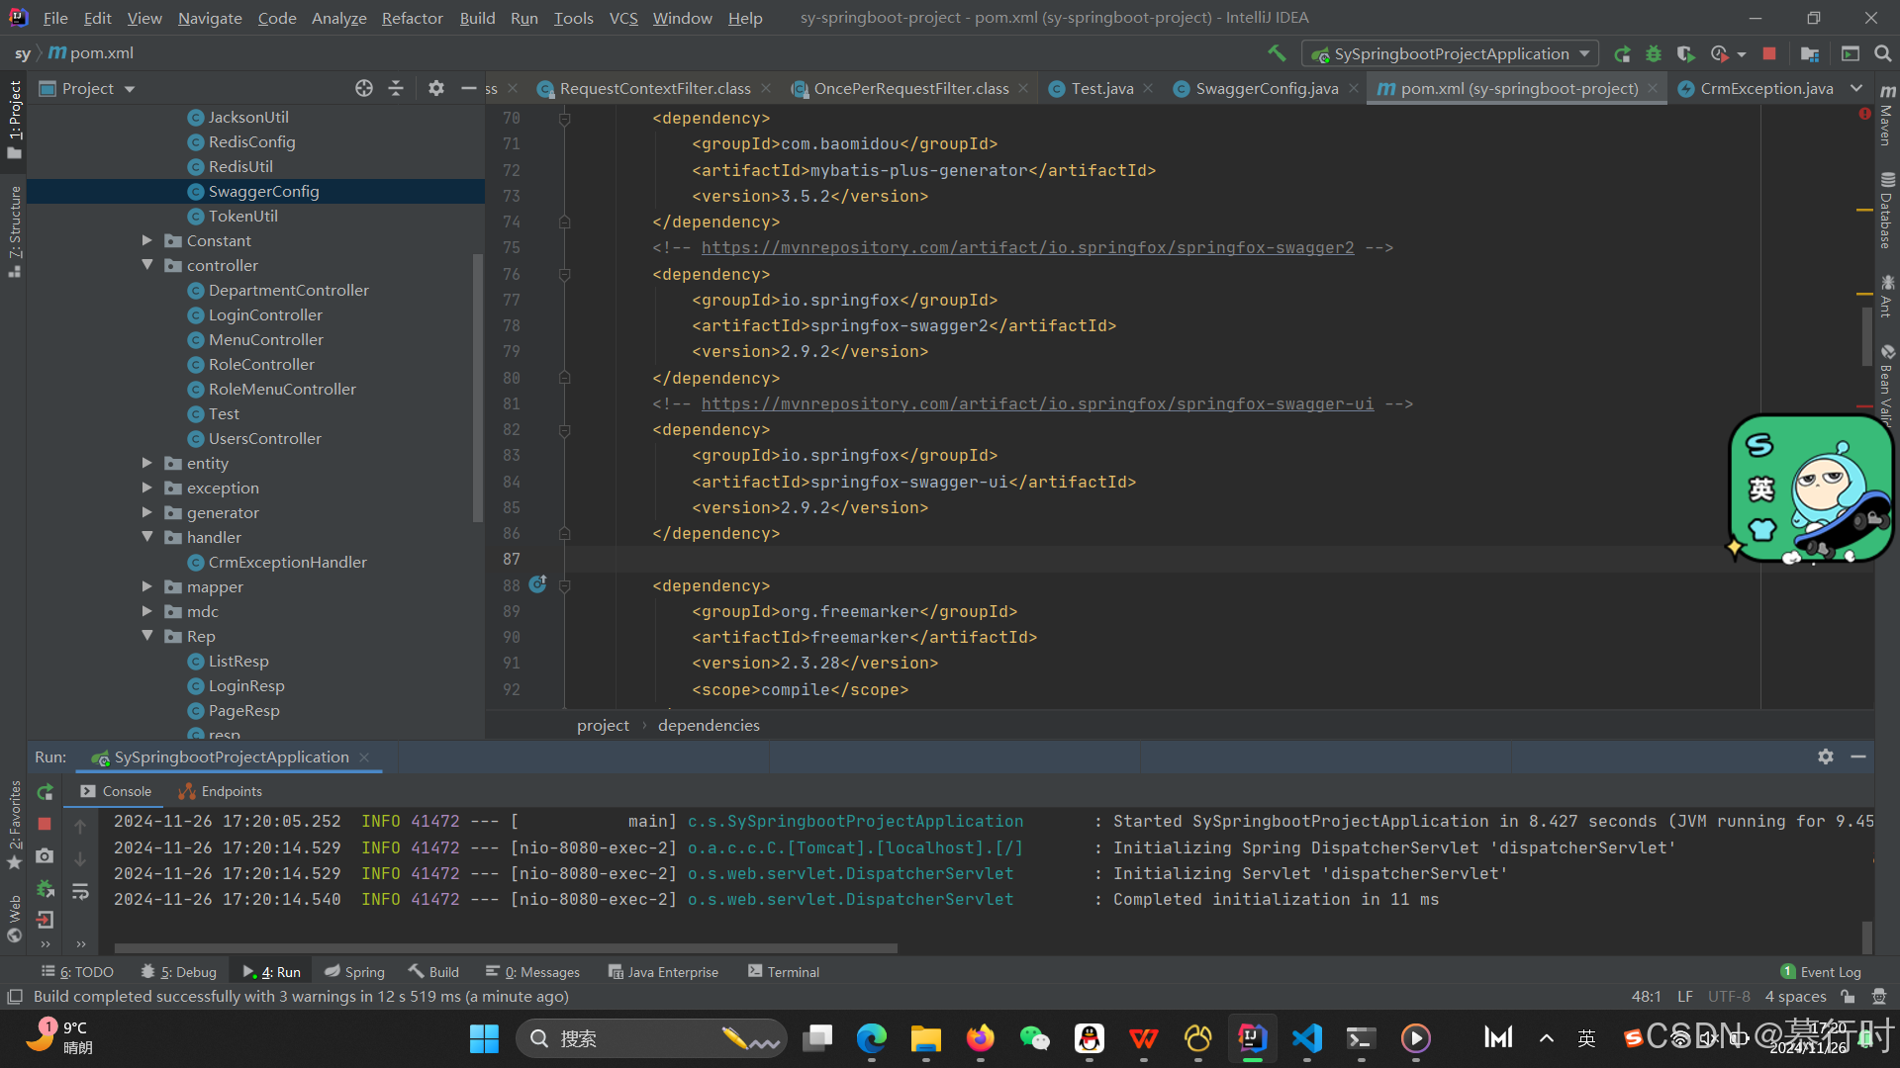1900x1068 pixels.
Task: Toggle scroll-from-source in Project panel
Action: click(x=363, y=88)
